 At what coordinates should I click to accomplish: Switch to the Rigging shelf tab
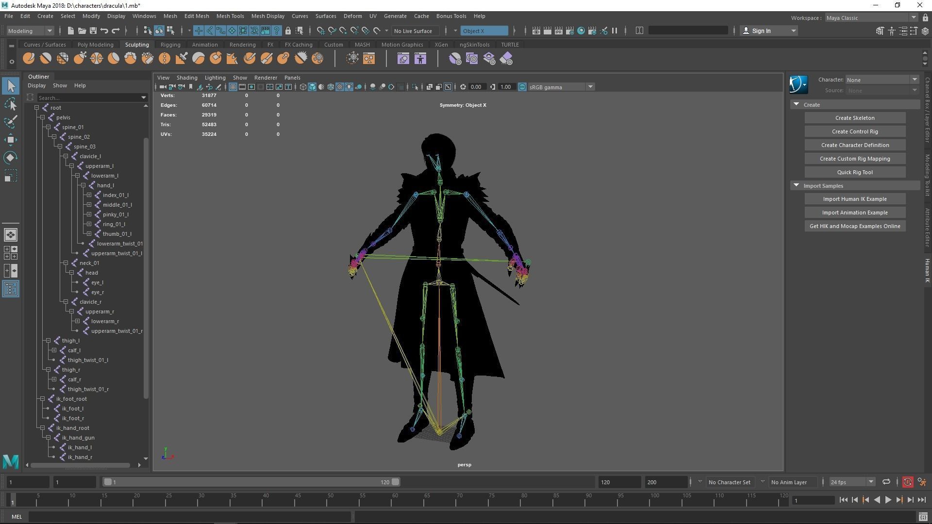[170, 44]
